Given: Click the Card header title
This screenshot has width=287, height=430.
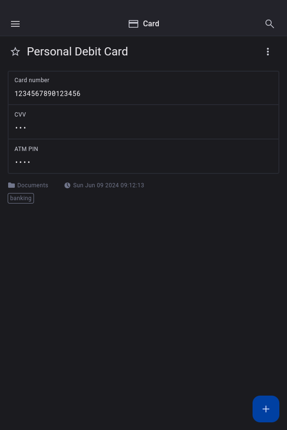Looking at the screenshot, I should 151,24.
